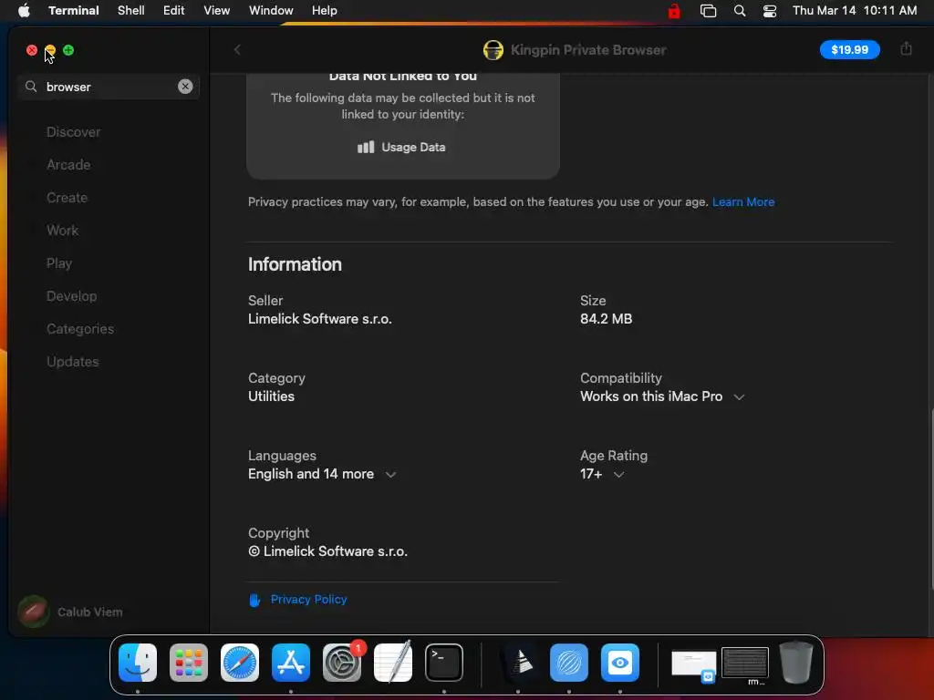The image size is (934, 700).
Task: Expand the Languages list chevron
Action: click(x=390, y=474)
